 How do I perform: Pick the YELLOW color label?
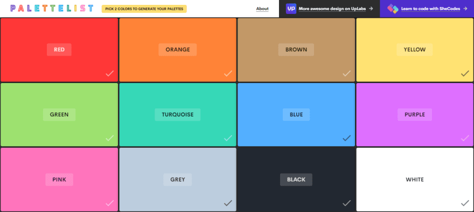pos(415,50)
